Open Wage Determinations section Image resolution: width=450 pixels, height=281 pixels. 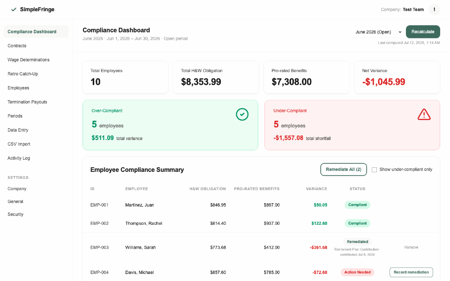(29, 59)
